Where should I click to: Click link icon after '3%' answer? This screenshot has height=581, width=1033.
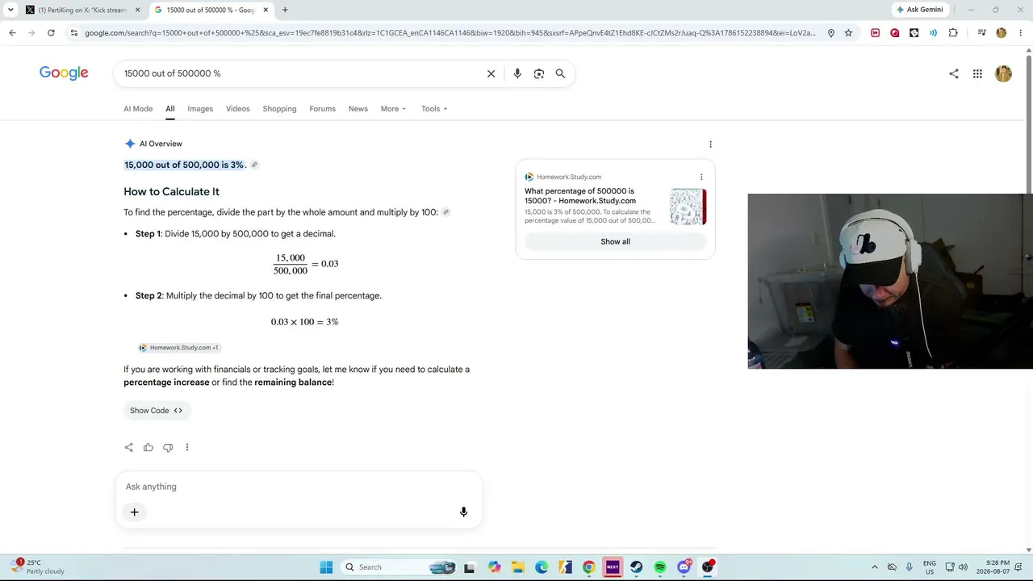[x=254, y=165]
